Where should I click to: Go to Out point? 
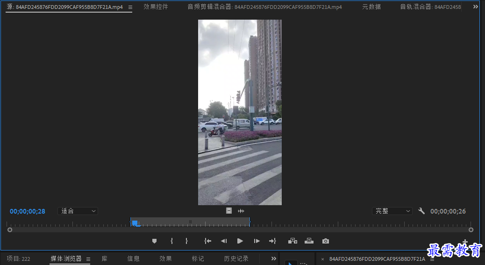click(272, 241)
